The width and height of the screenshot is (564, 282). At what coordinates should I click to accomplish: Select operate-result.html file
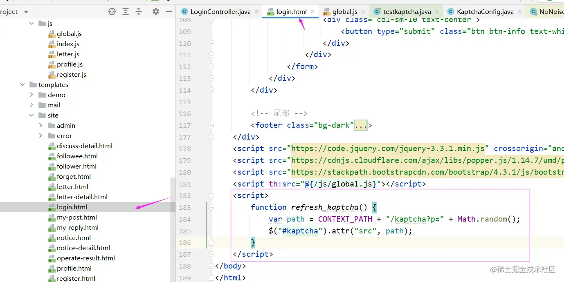(86, 258)
